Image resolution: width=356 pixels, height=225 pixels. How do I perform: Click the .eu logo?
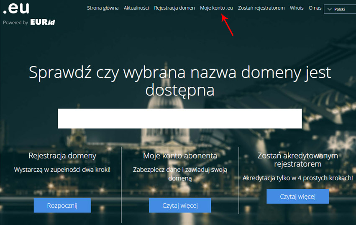point(16,8)
